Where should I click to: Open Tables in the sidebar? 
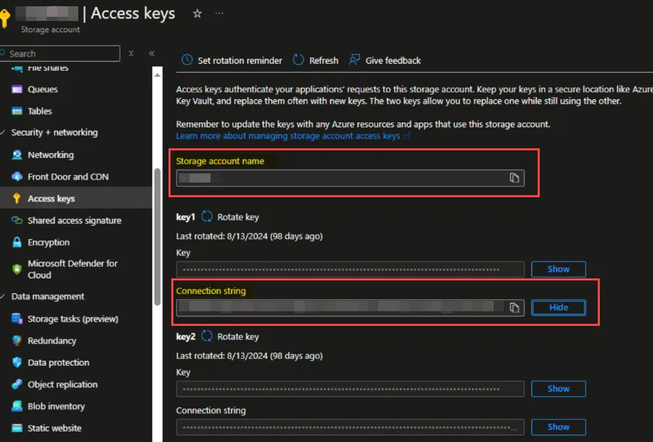click(x=40, y=111)
